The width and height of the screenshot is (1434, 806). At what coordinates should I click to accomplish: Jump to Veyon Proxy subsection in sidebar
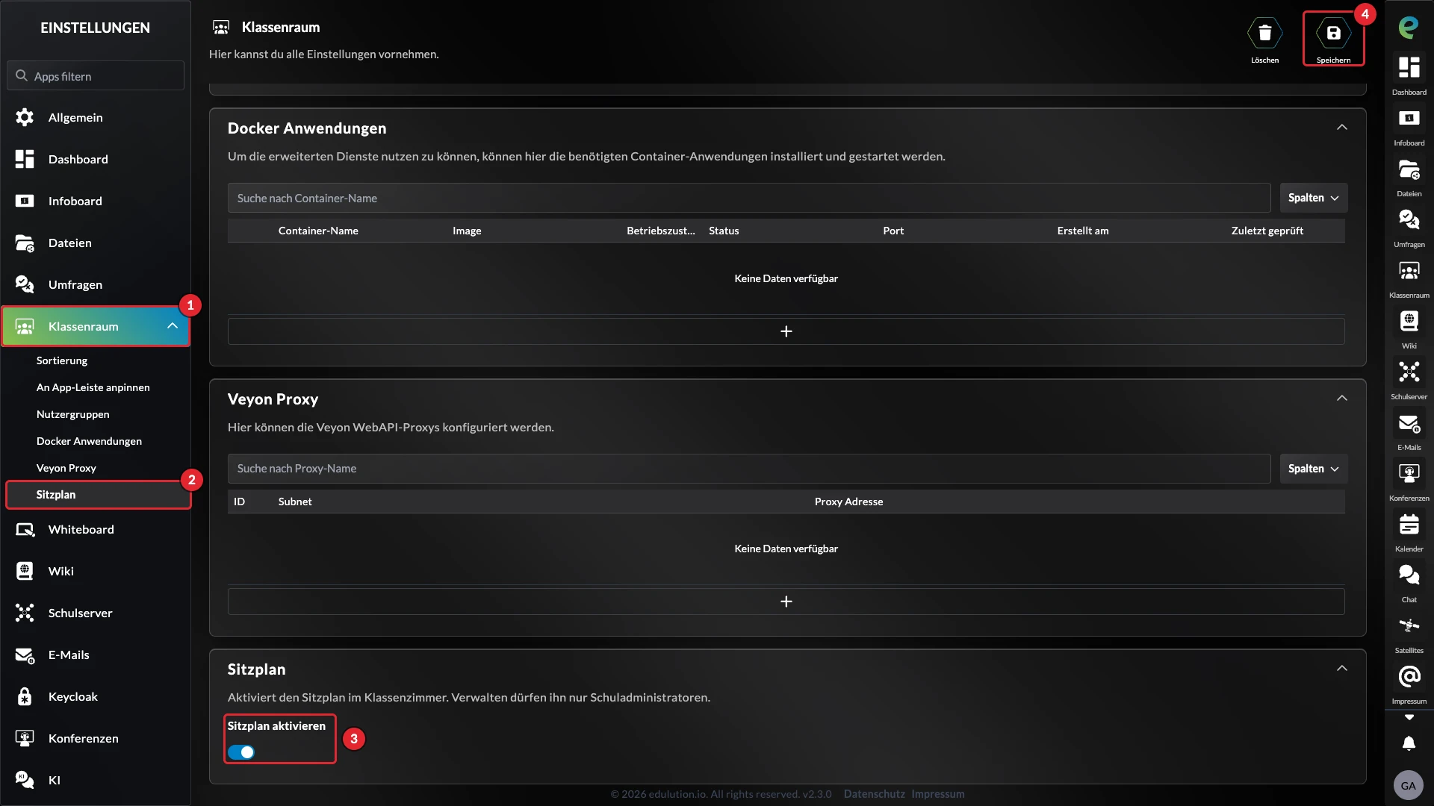point(66,468)
